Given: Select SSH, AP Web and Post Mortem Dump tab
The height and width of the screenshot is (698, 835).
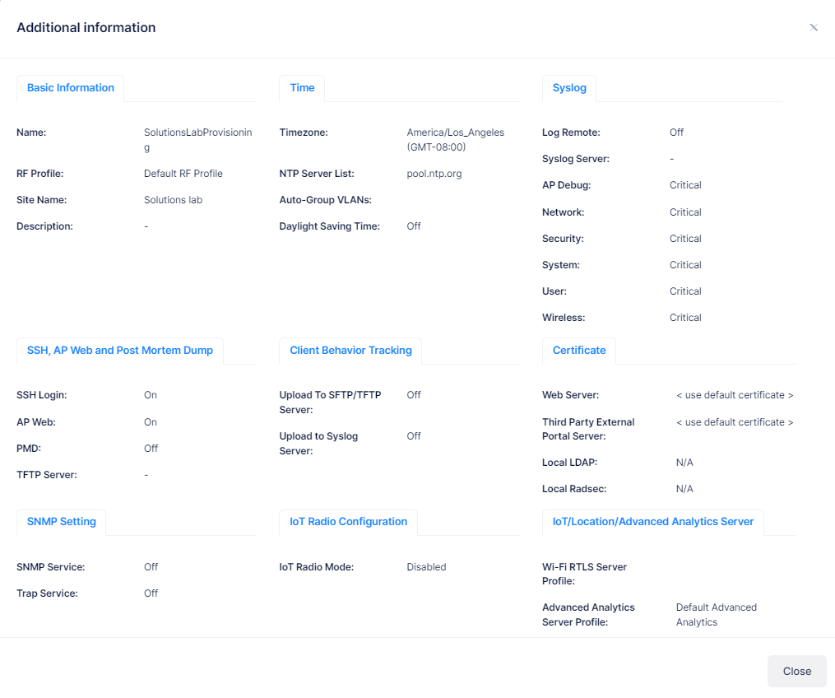Looking at the screenshot, I should [119, 351].
